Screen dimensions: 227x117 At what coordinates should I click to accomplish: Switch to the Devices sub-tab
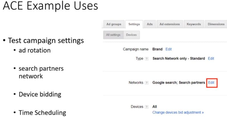click(132, 35)
